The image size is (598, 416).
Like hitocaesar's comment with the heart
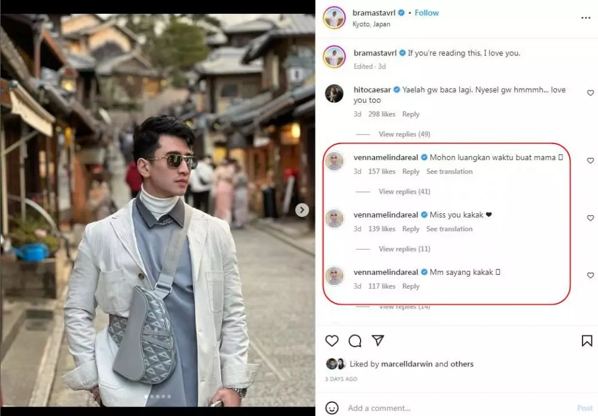point(590,93)
